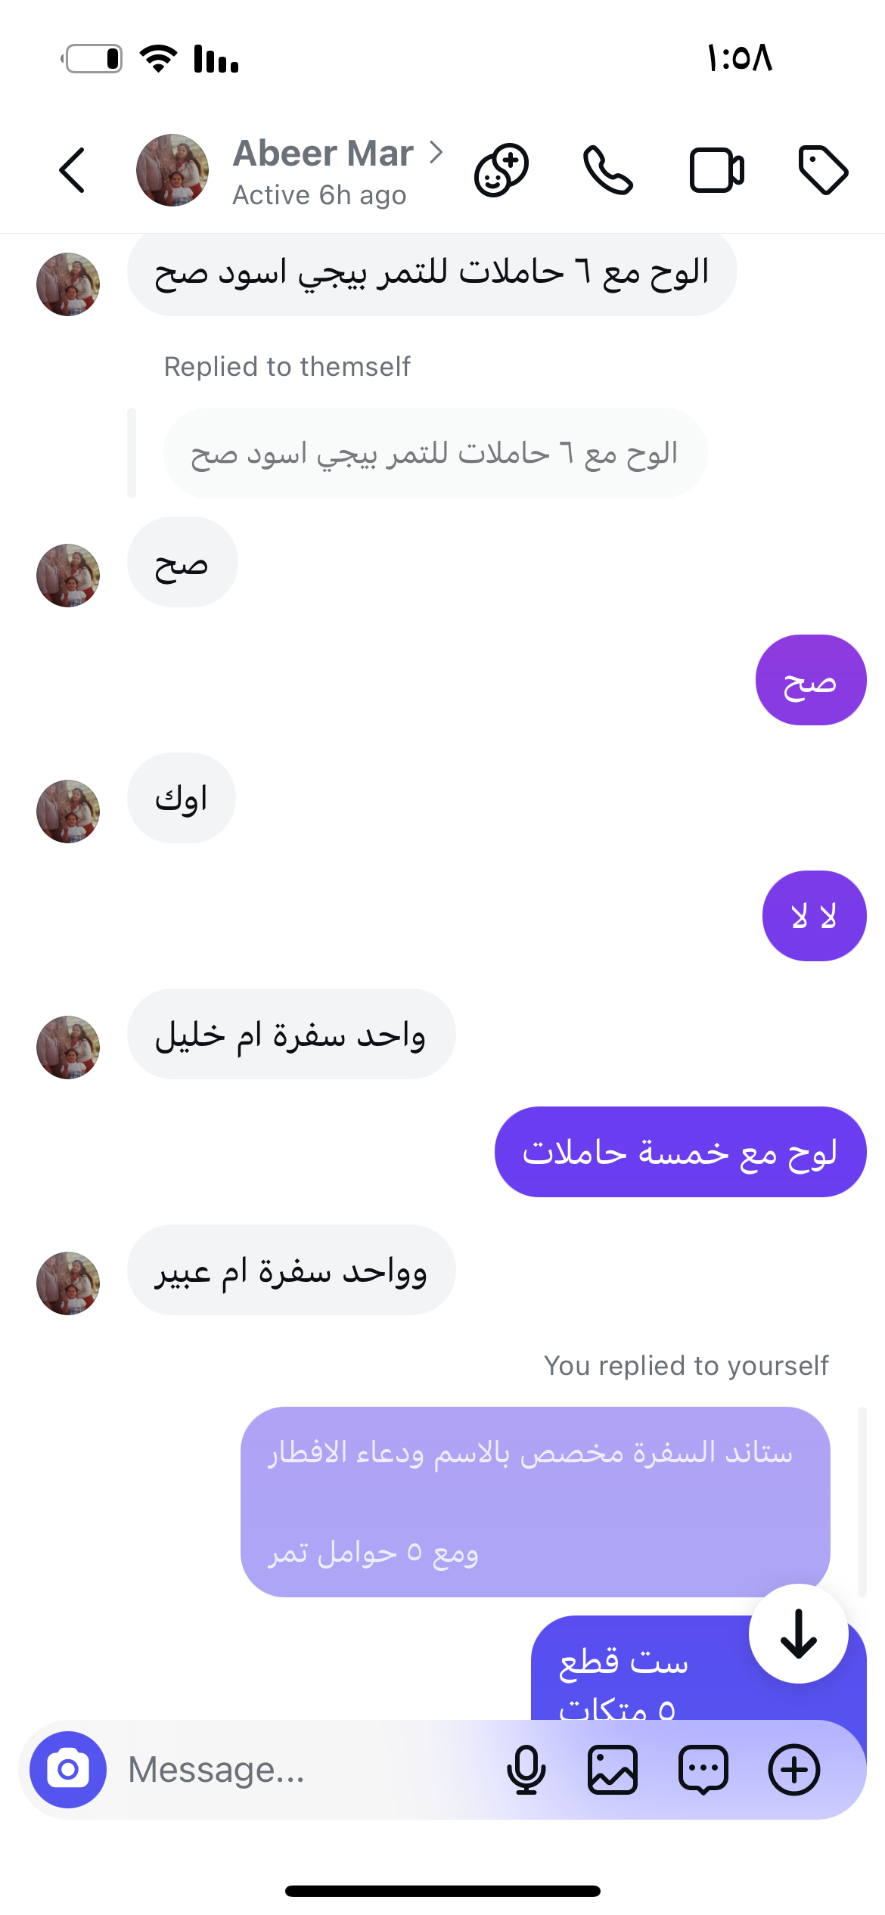Start a voice call with phone icon
Screen dimensions: 885x1915
(608, 170)
